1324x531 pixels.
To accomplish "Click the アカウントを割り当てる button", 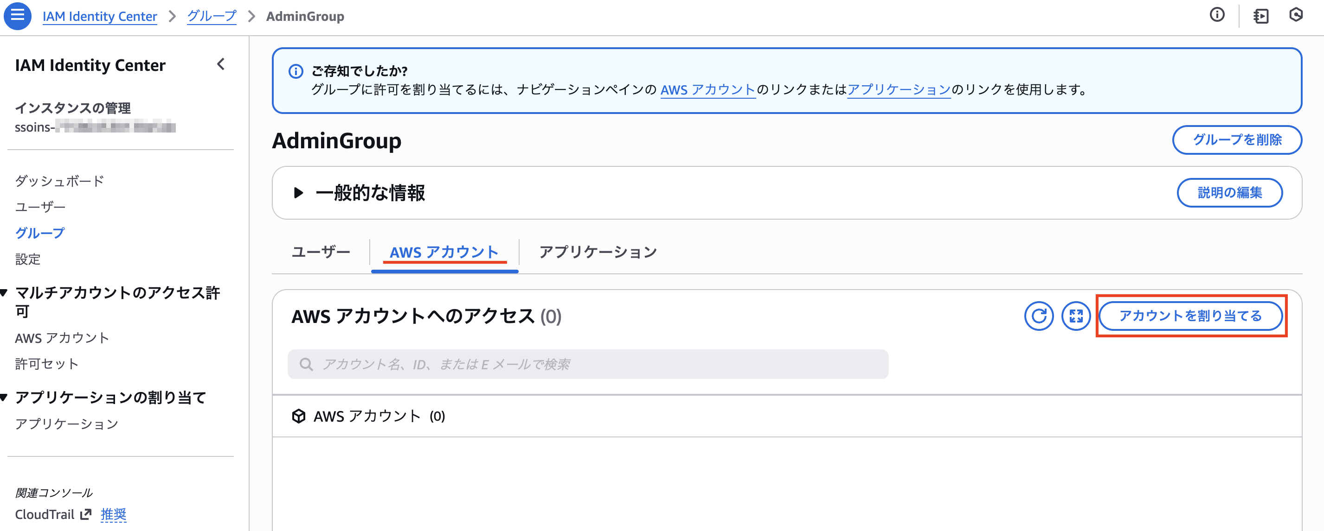I will 1191,316.
